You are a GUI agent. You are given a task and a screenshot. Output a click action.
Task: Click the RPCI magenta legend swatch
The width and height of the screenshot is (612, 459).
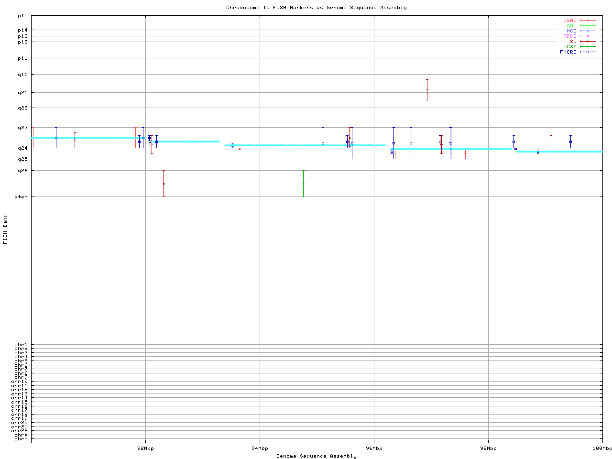click(588, 36)
